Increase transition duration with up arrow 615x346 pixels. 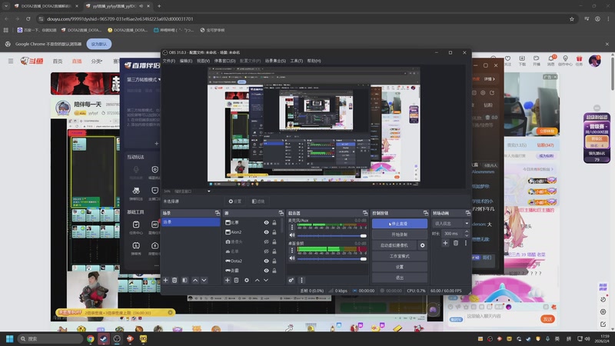tap(467, 231)
